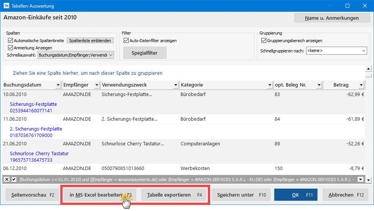Image resolution: width=374 pixels, height=211 pixels.
Task: Click the amount -8,79 €
Action: click(357, 168)
